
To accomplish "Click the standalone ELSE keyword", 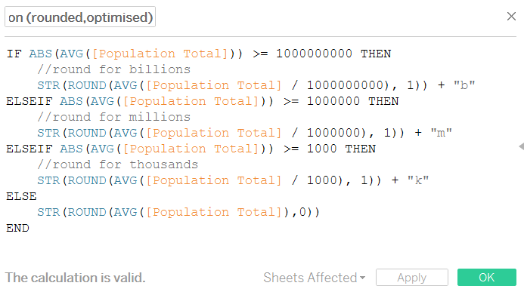I will tap(21, 196).
